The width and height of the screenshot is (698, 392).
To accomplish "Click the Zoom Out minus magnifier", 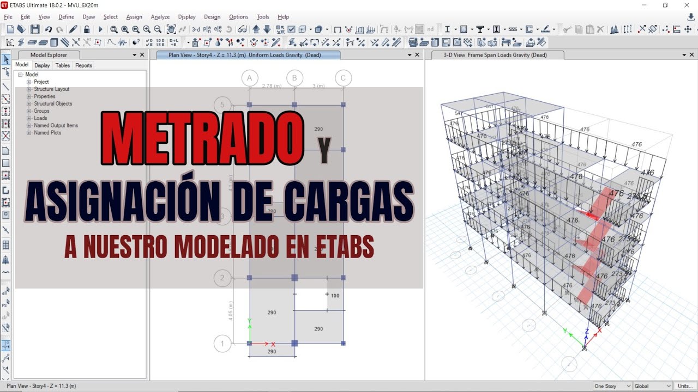I will pyautogui.click(x=158, y=29).
